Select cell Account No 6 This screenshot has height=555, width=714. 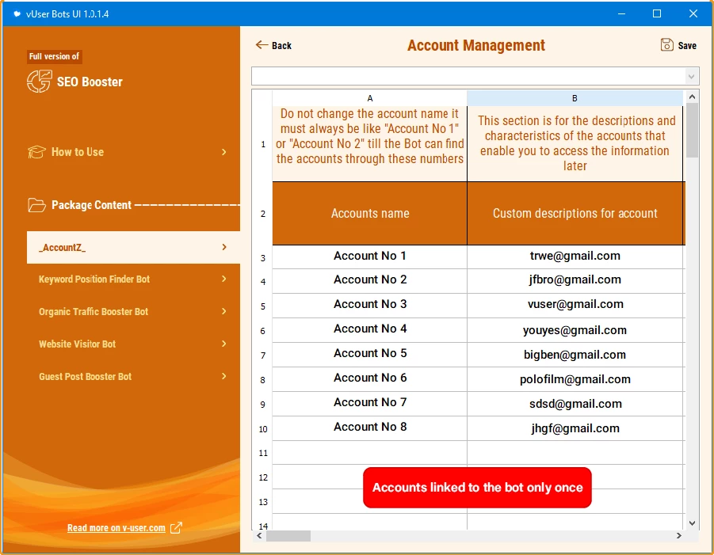(370, 378)
